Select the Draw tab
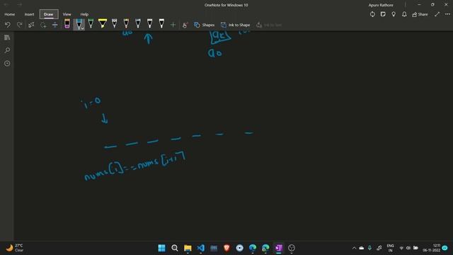This screenshot has width=453, height=255. click(49, 14)
